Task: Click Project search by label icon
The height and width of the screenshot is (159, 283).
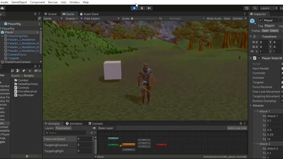Action: coord(23,71)
